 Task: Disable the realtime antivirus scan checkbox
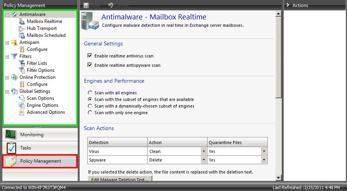(x=90, y=56)
